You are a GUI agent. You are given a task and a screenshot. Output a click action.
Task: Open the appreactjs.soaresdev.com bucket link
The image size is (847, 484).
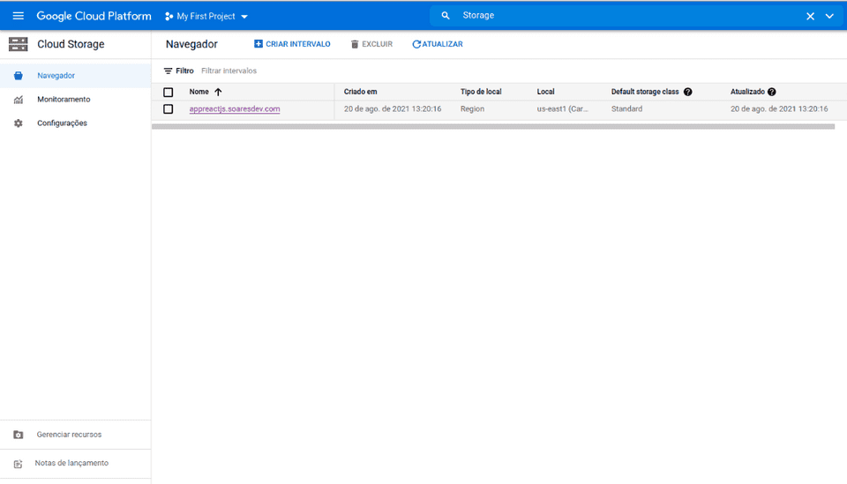pyautogui.click(x=235, y=109)
